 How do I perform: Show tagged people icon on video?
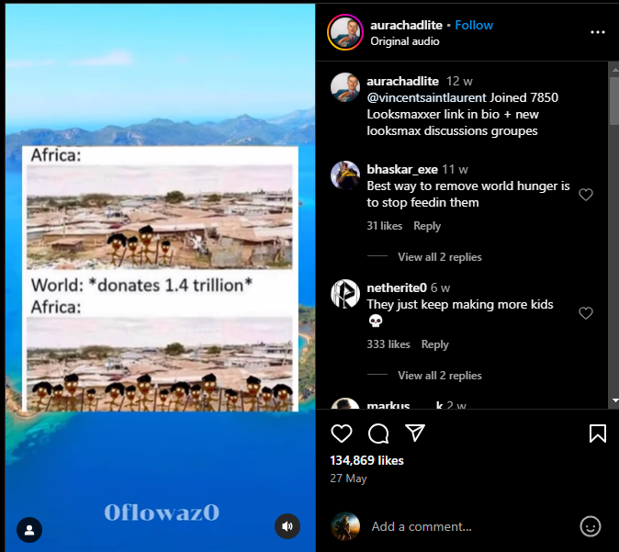click(29, 530)
